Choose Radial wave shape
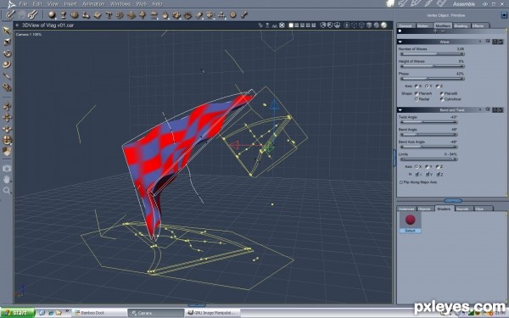Viewport: 509px width, 318px height. tap(417, 99)
